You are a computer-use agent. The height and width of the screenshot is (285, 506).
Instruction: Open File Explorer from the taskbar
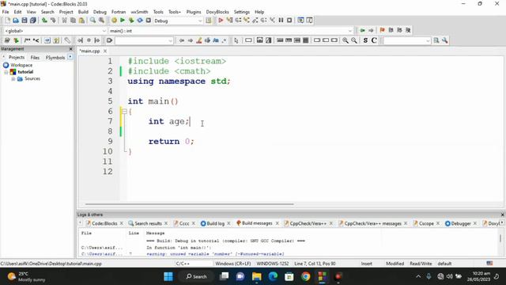coord(256,276)
